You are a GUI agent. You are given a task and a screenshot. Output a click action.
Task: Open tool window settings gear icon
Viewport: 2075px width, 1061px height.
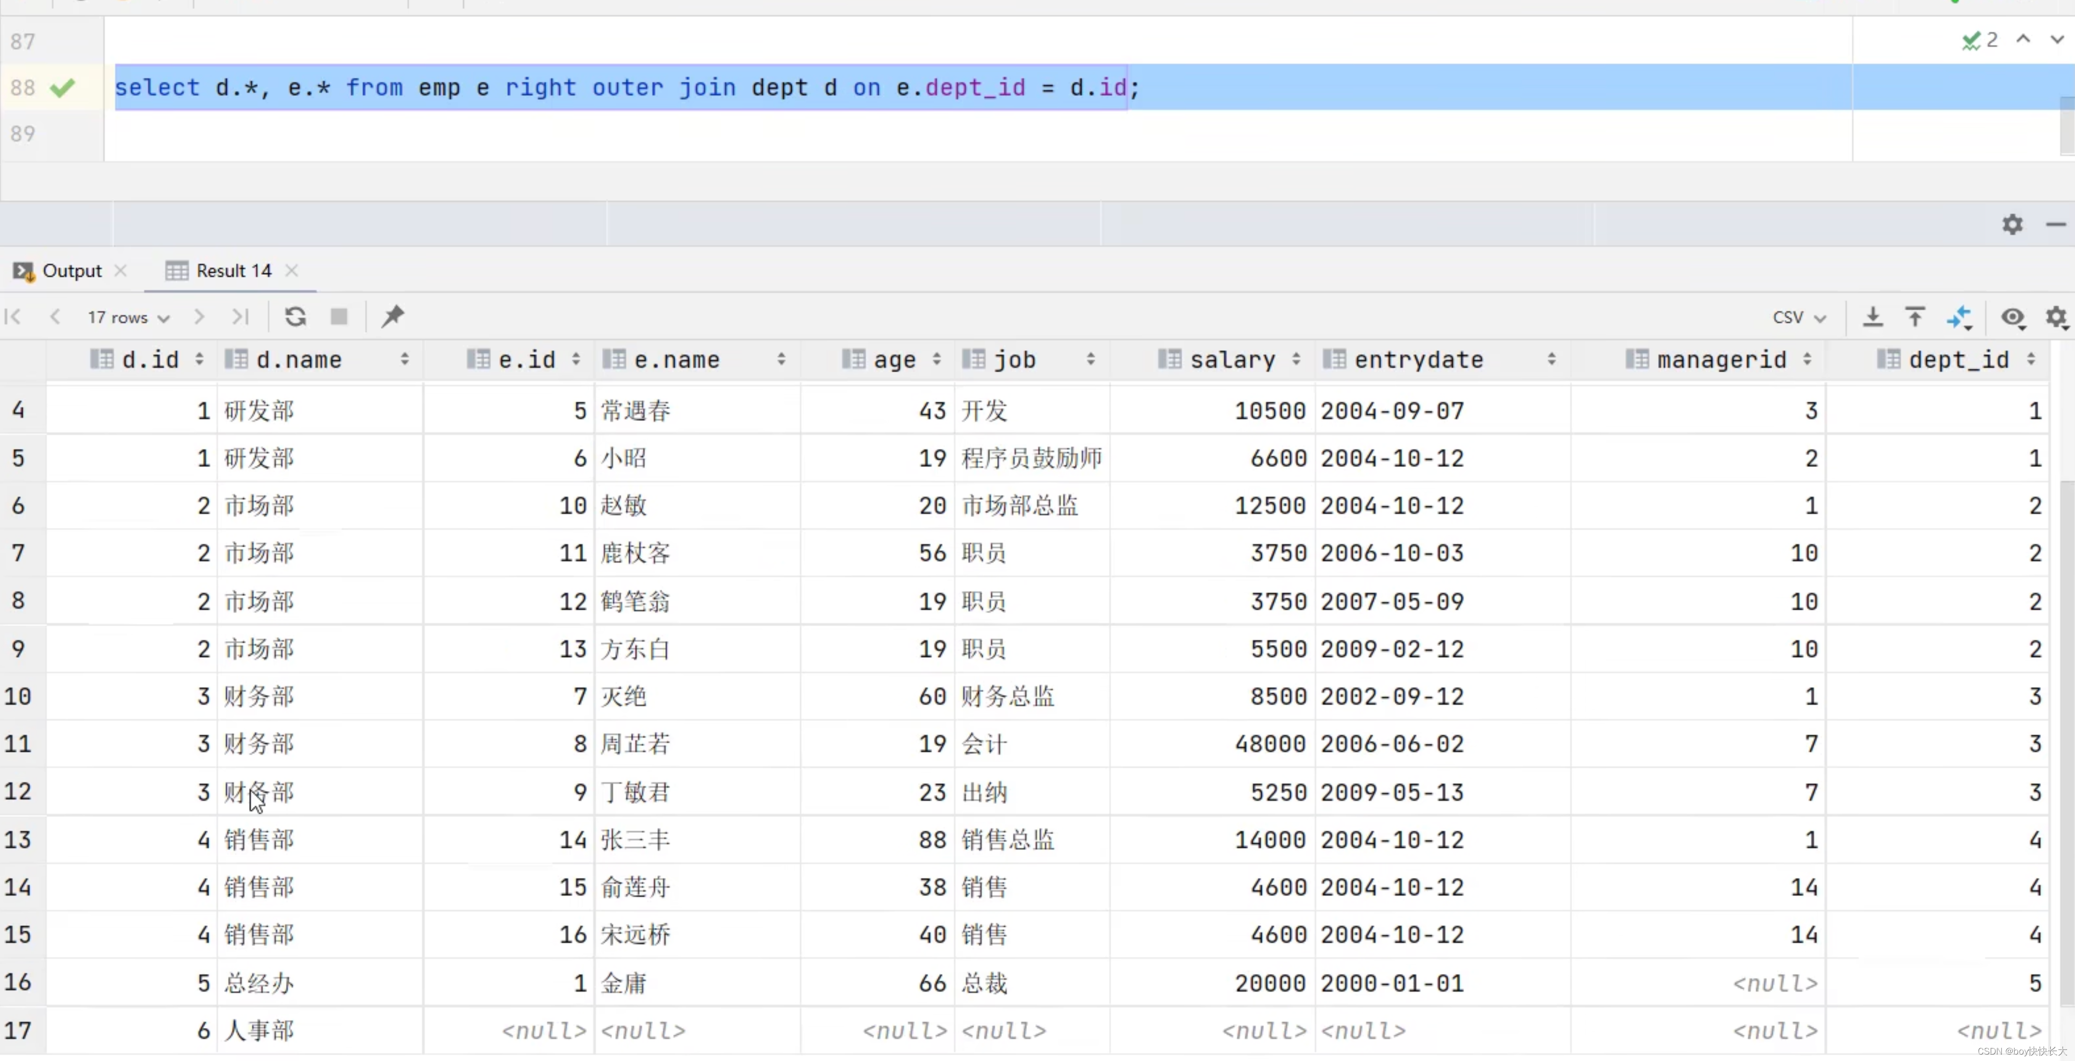pyautogui.click(x=2013, y=224)
